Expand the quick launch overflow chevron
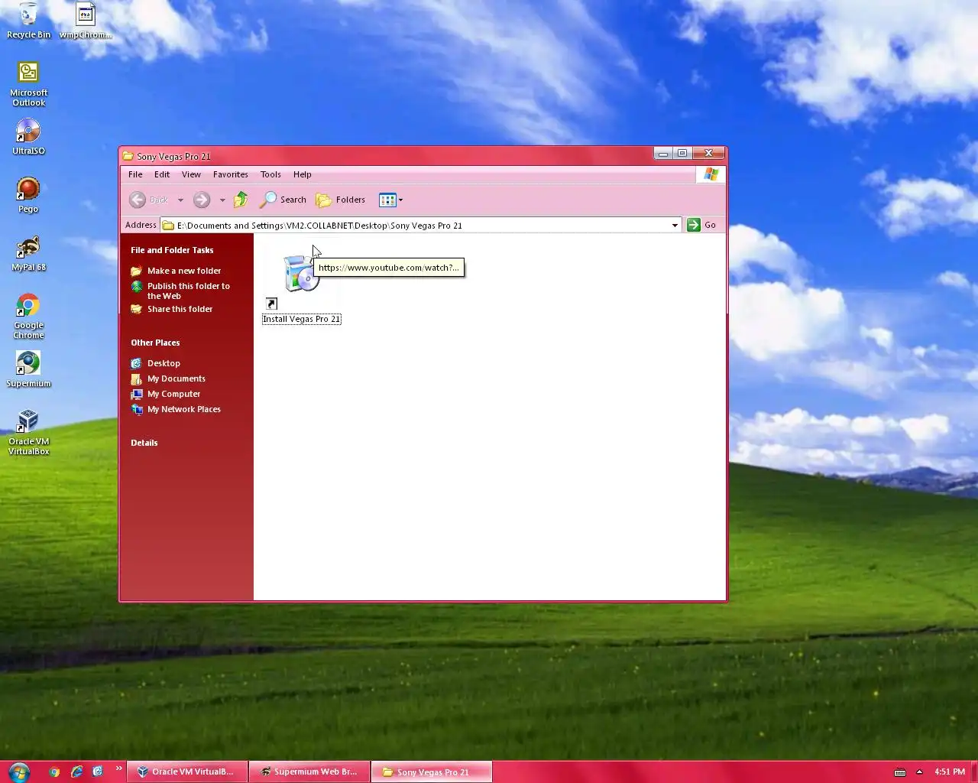This screenshot has height=783, width=978. click(118, 768)
